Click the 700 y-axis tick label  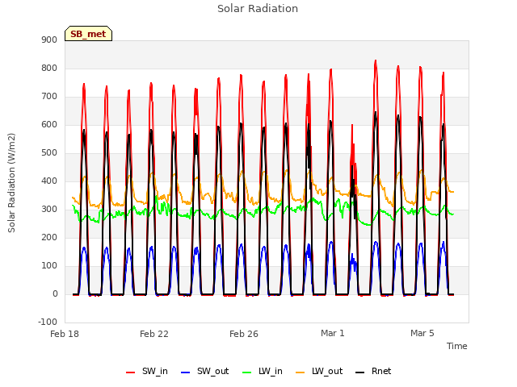49,97
